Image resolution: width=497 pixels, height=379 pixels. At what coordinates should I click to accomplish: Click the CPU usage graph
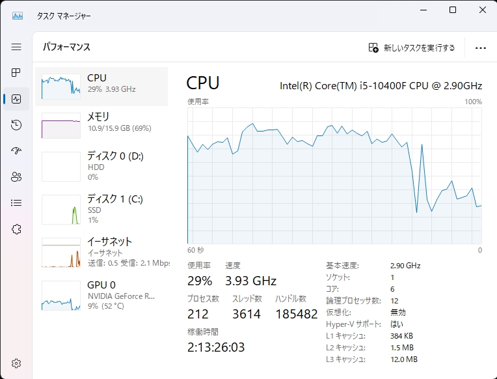(334, 176)
